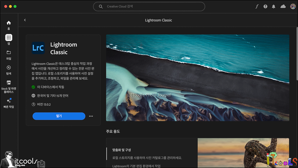Open the Files folder icon
The image size is (298, 168).
(9, 53)
